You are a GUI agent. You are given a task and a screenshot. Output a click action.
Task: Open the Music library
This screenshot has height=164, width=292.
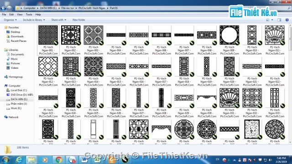(x=14, y=59)
